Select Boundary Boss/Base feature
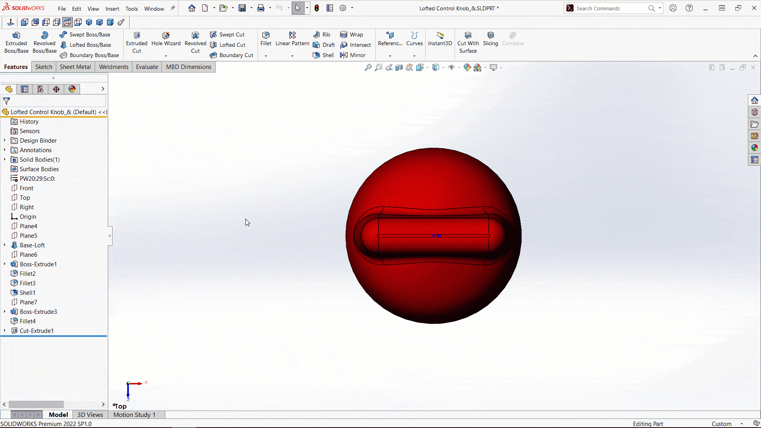The image size is (761, 428). click(x=90, y=55)
